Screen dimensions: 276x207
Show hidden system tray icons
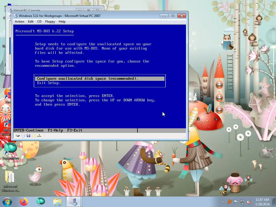223,202
